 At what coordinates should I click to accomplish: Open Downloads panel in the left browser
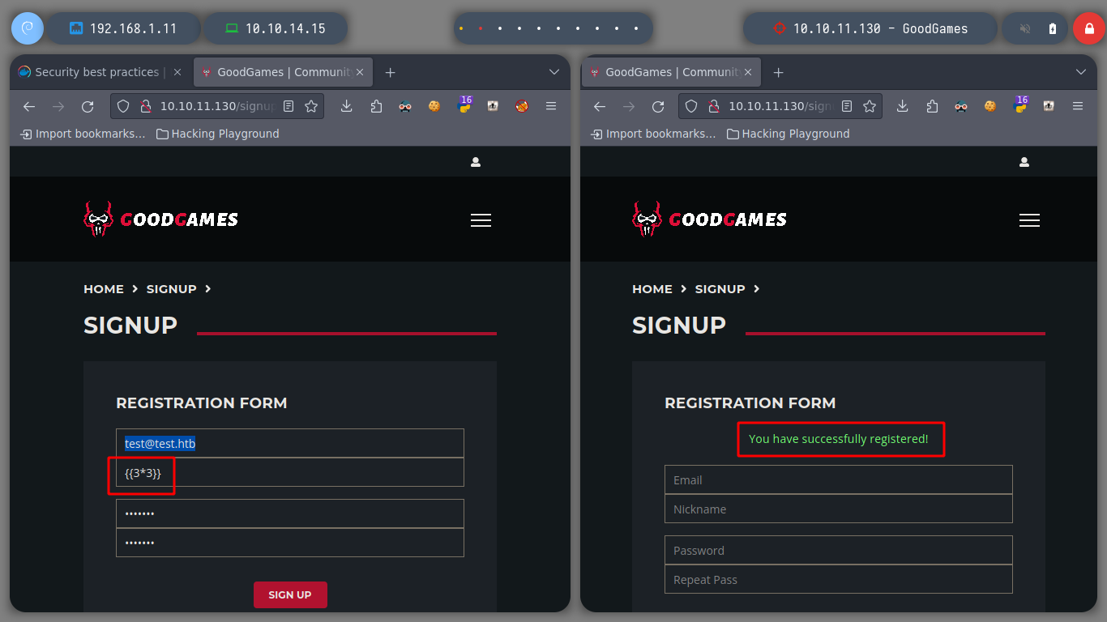point(347,106)
